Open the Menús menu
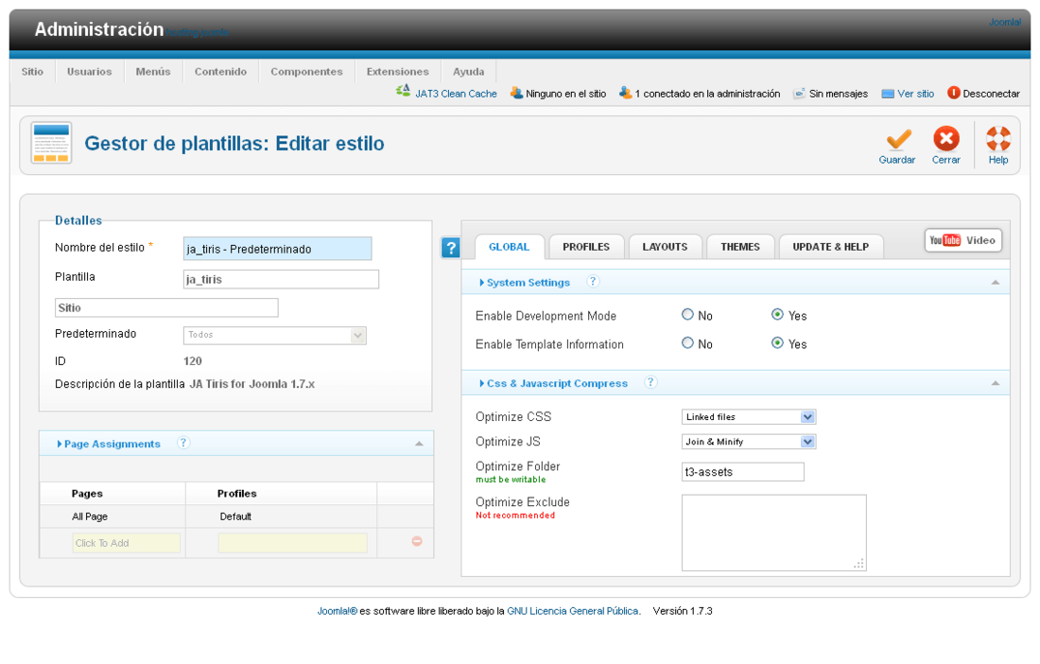 click(153, 72)
